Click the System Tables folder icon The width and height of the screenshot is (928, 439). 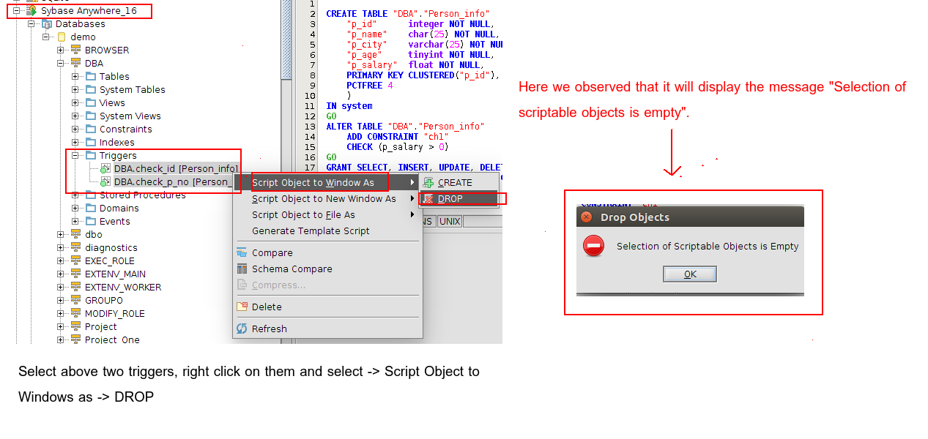pyautogui.click(x=91, y=90)
